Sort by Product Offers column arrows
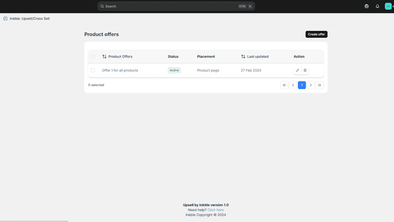The width and height of the screenshot is (394, 222). pyautogui.click(x=104, y=57)
